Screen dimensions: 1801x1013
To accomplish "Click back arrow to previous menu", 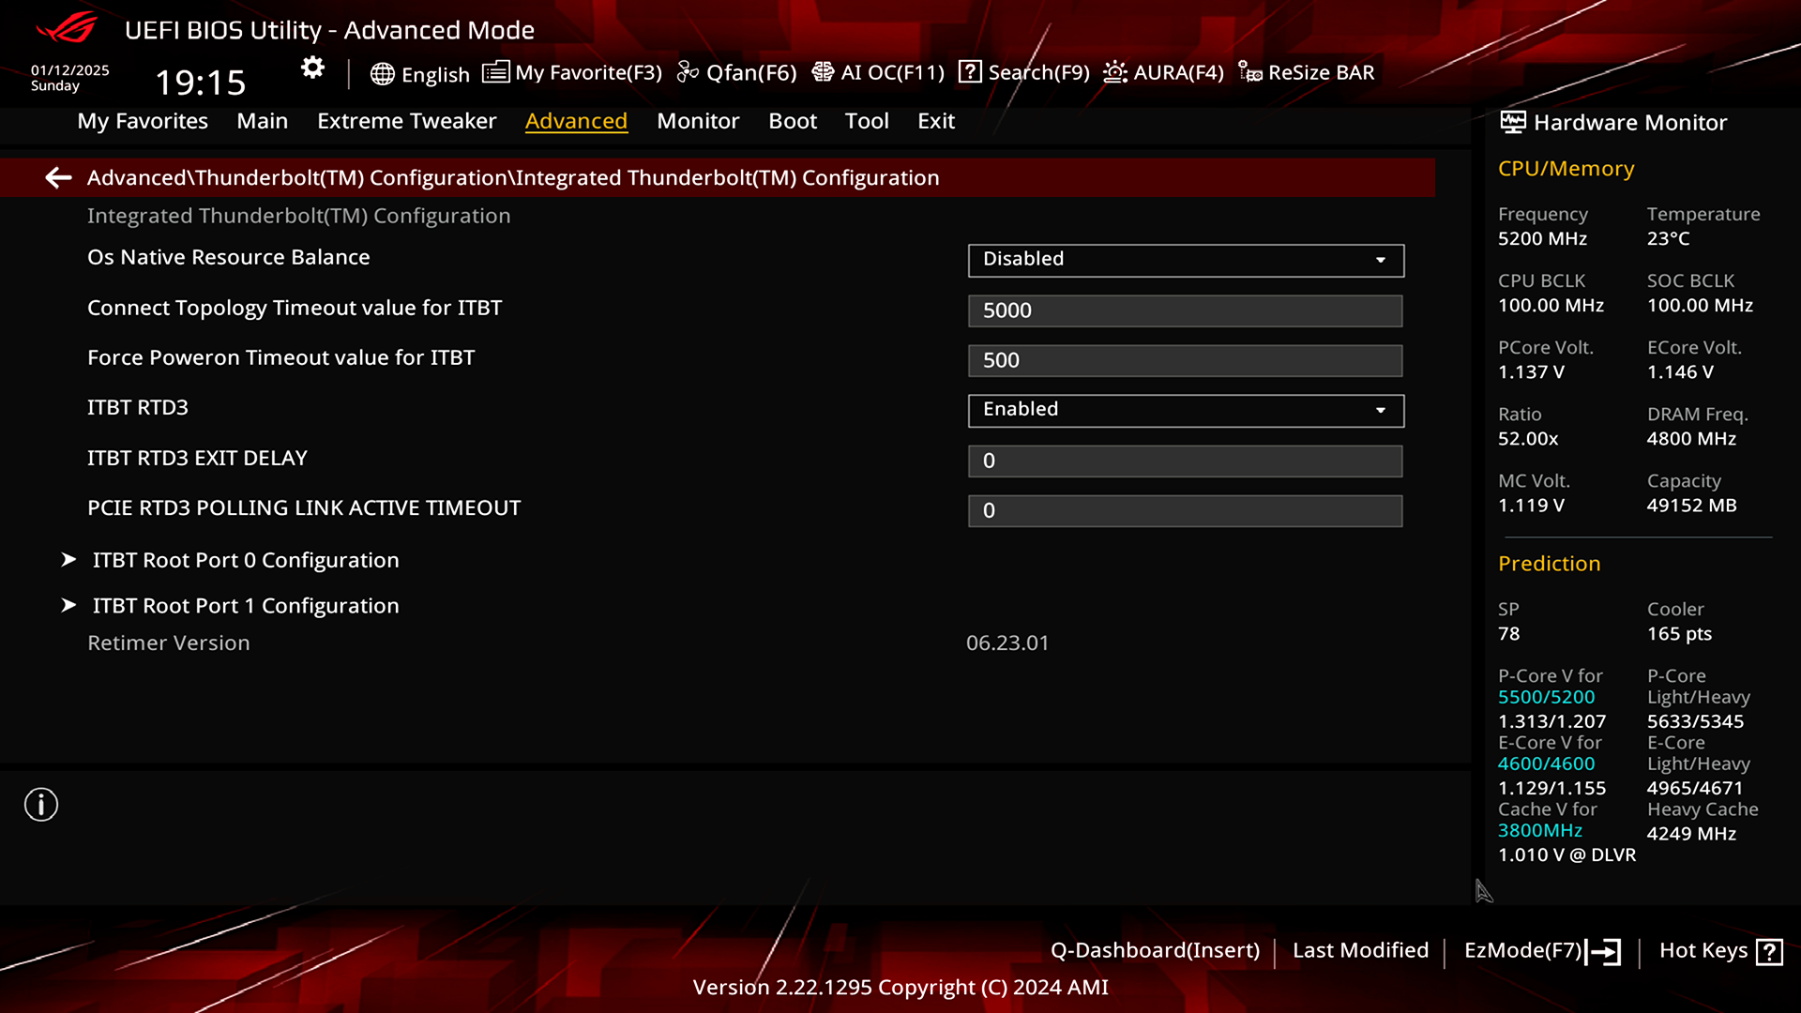I will click(x=57, y=177).
